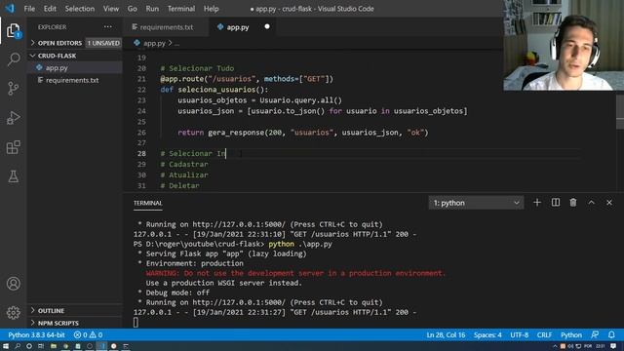The height and width of the screenshot is (351, 624).
Task: Click the terminal input cursor line
Action: [136, 323]
